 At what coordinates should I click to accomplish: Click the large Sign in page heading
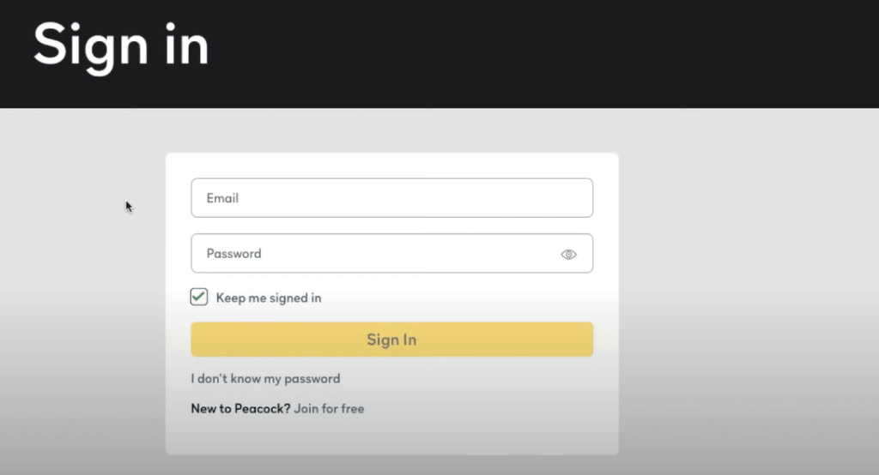pos(121,46)
